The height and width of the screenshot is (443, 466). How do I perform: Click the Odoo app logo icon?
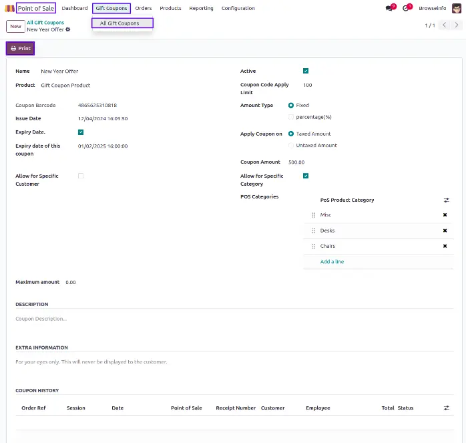[x=10, y=8]
